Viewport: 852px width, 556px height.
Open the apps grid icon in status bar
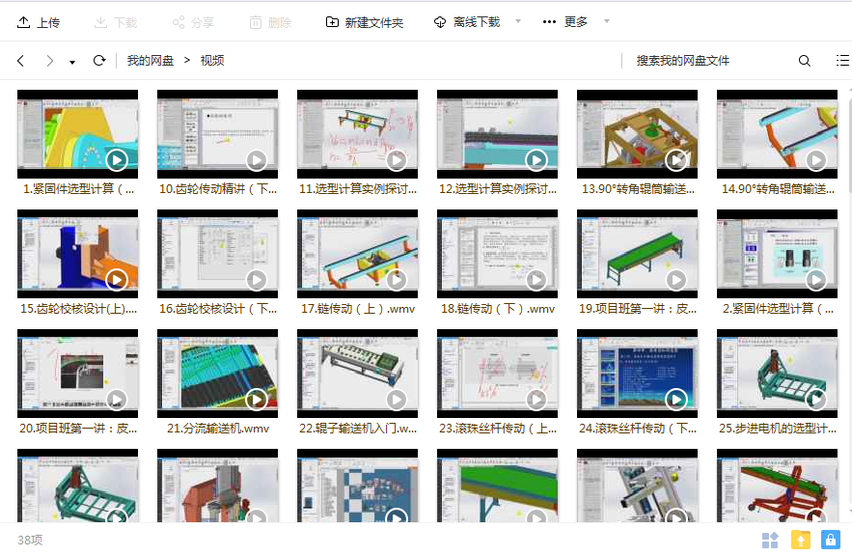pyautogui.click(x=770, y=540)
